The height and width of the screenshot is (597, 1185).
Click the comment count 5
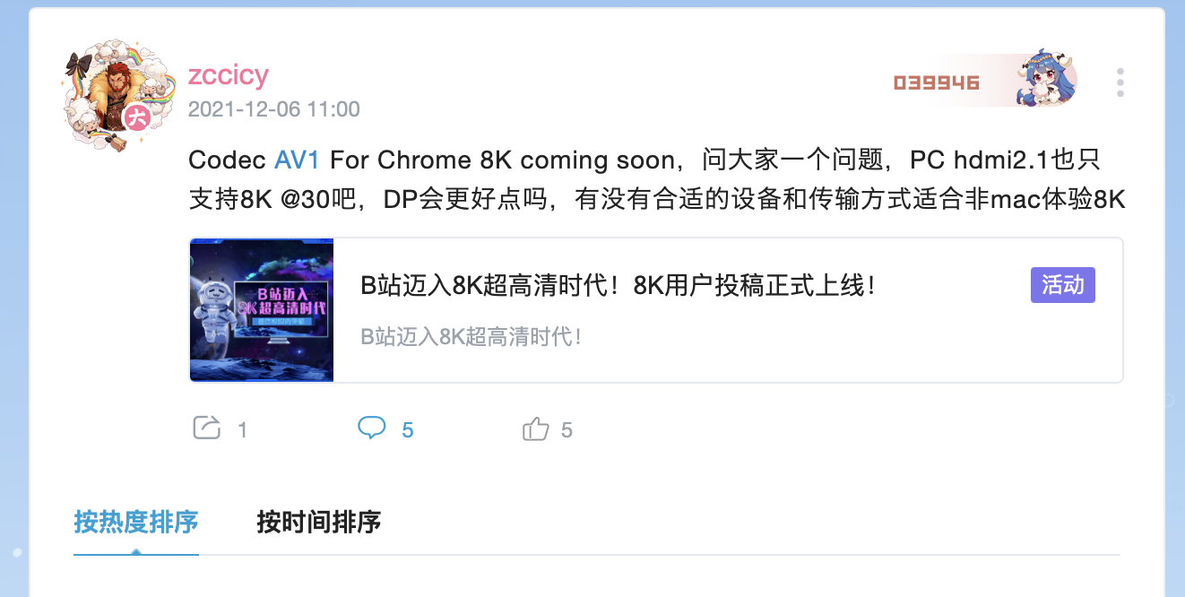point(408,430)
